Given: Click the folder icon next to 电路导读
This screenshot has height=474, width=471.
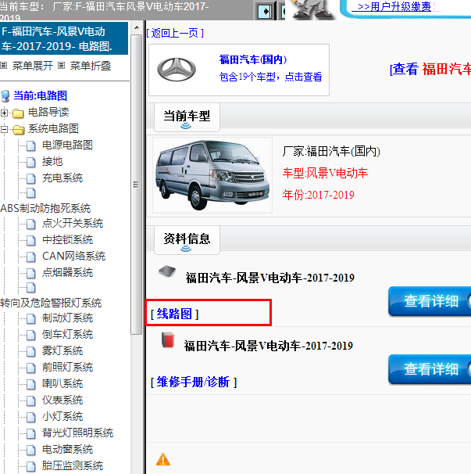Looking at the screenshot, I should pos(18,113).
